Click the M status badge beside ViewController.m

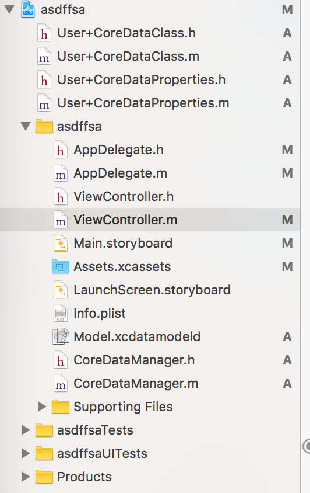(287, 220)
